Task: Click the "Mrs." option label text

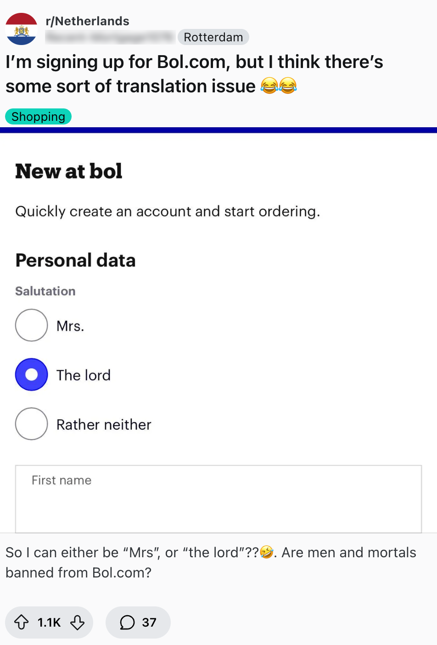Action: tap(70, 326)
